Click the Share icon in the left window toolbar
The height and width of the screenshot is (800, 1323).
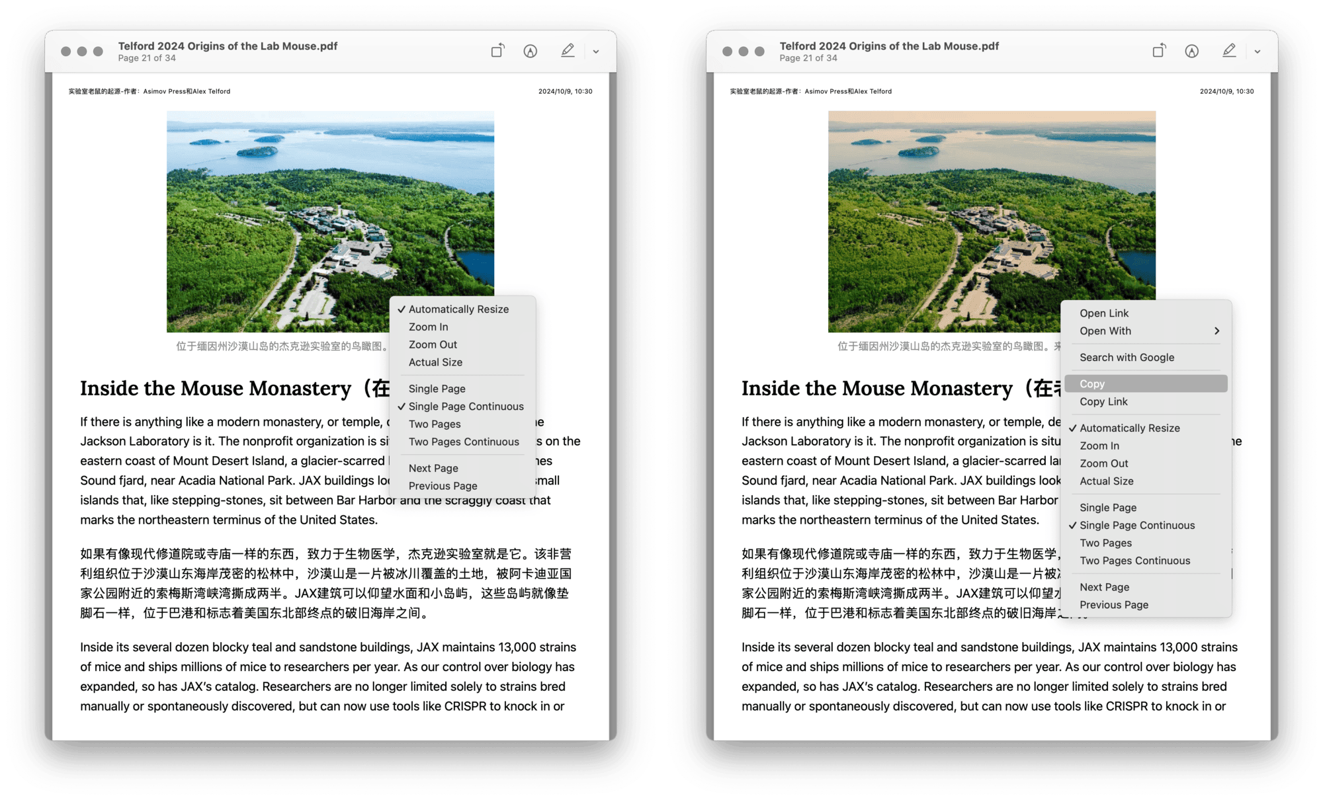tap(497, 51)
